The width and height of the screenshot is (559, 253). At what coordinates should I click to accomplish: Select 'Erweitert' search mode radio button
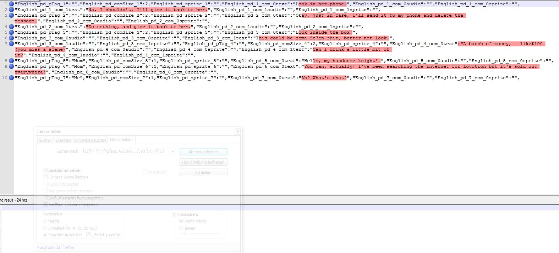tap(45, 228)
